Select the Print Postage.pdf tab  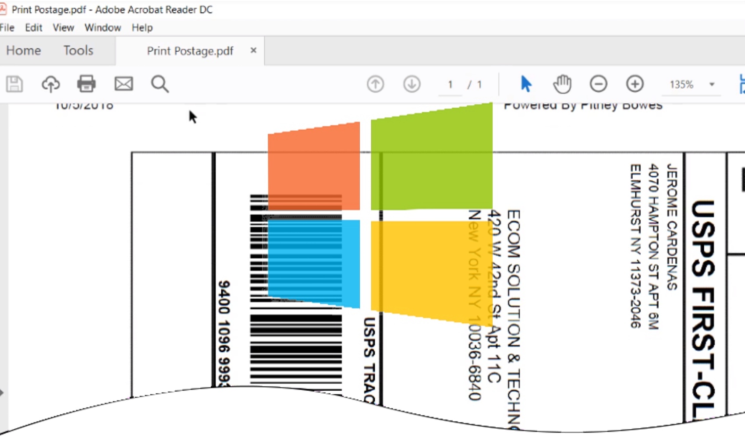(190, 51)
